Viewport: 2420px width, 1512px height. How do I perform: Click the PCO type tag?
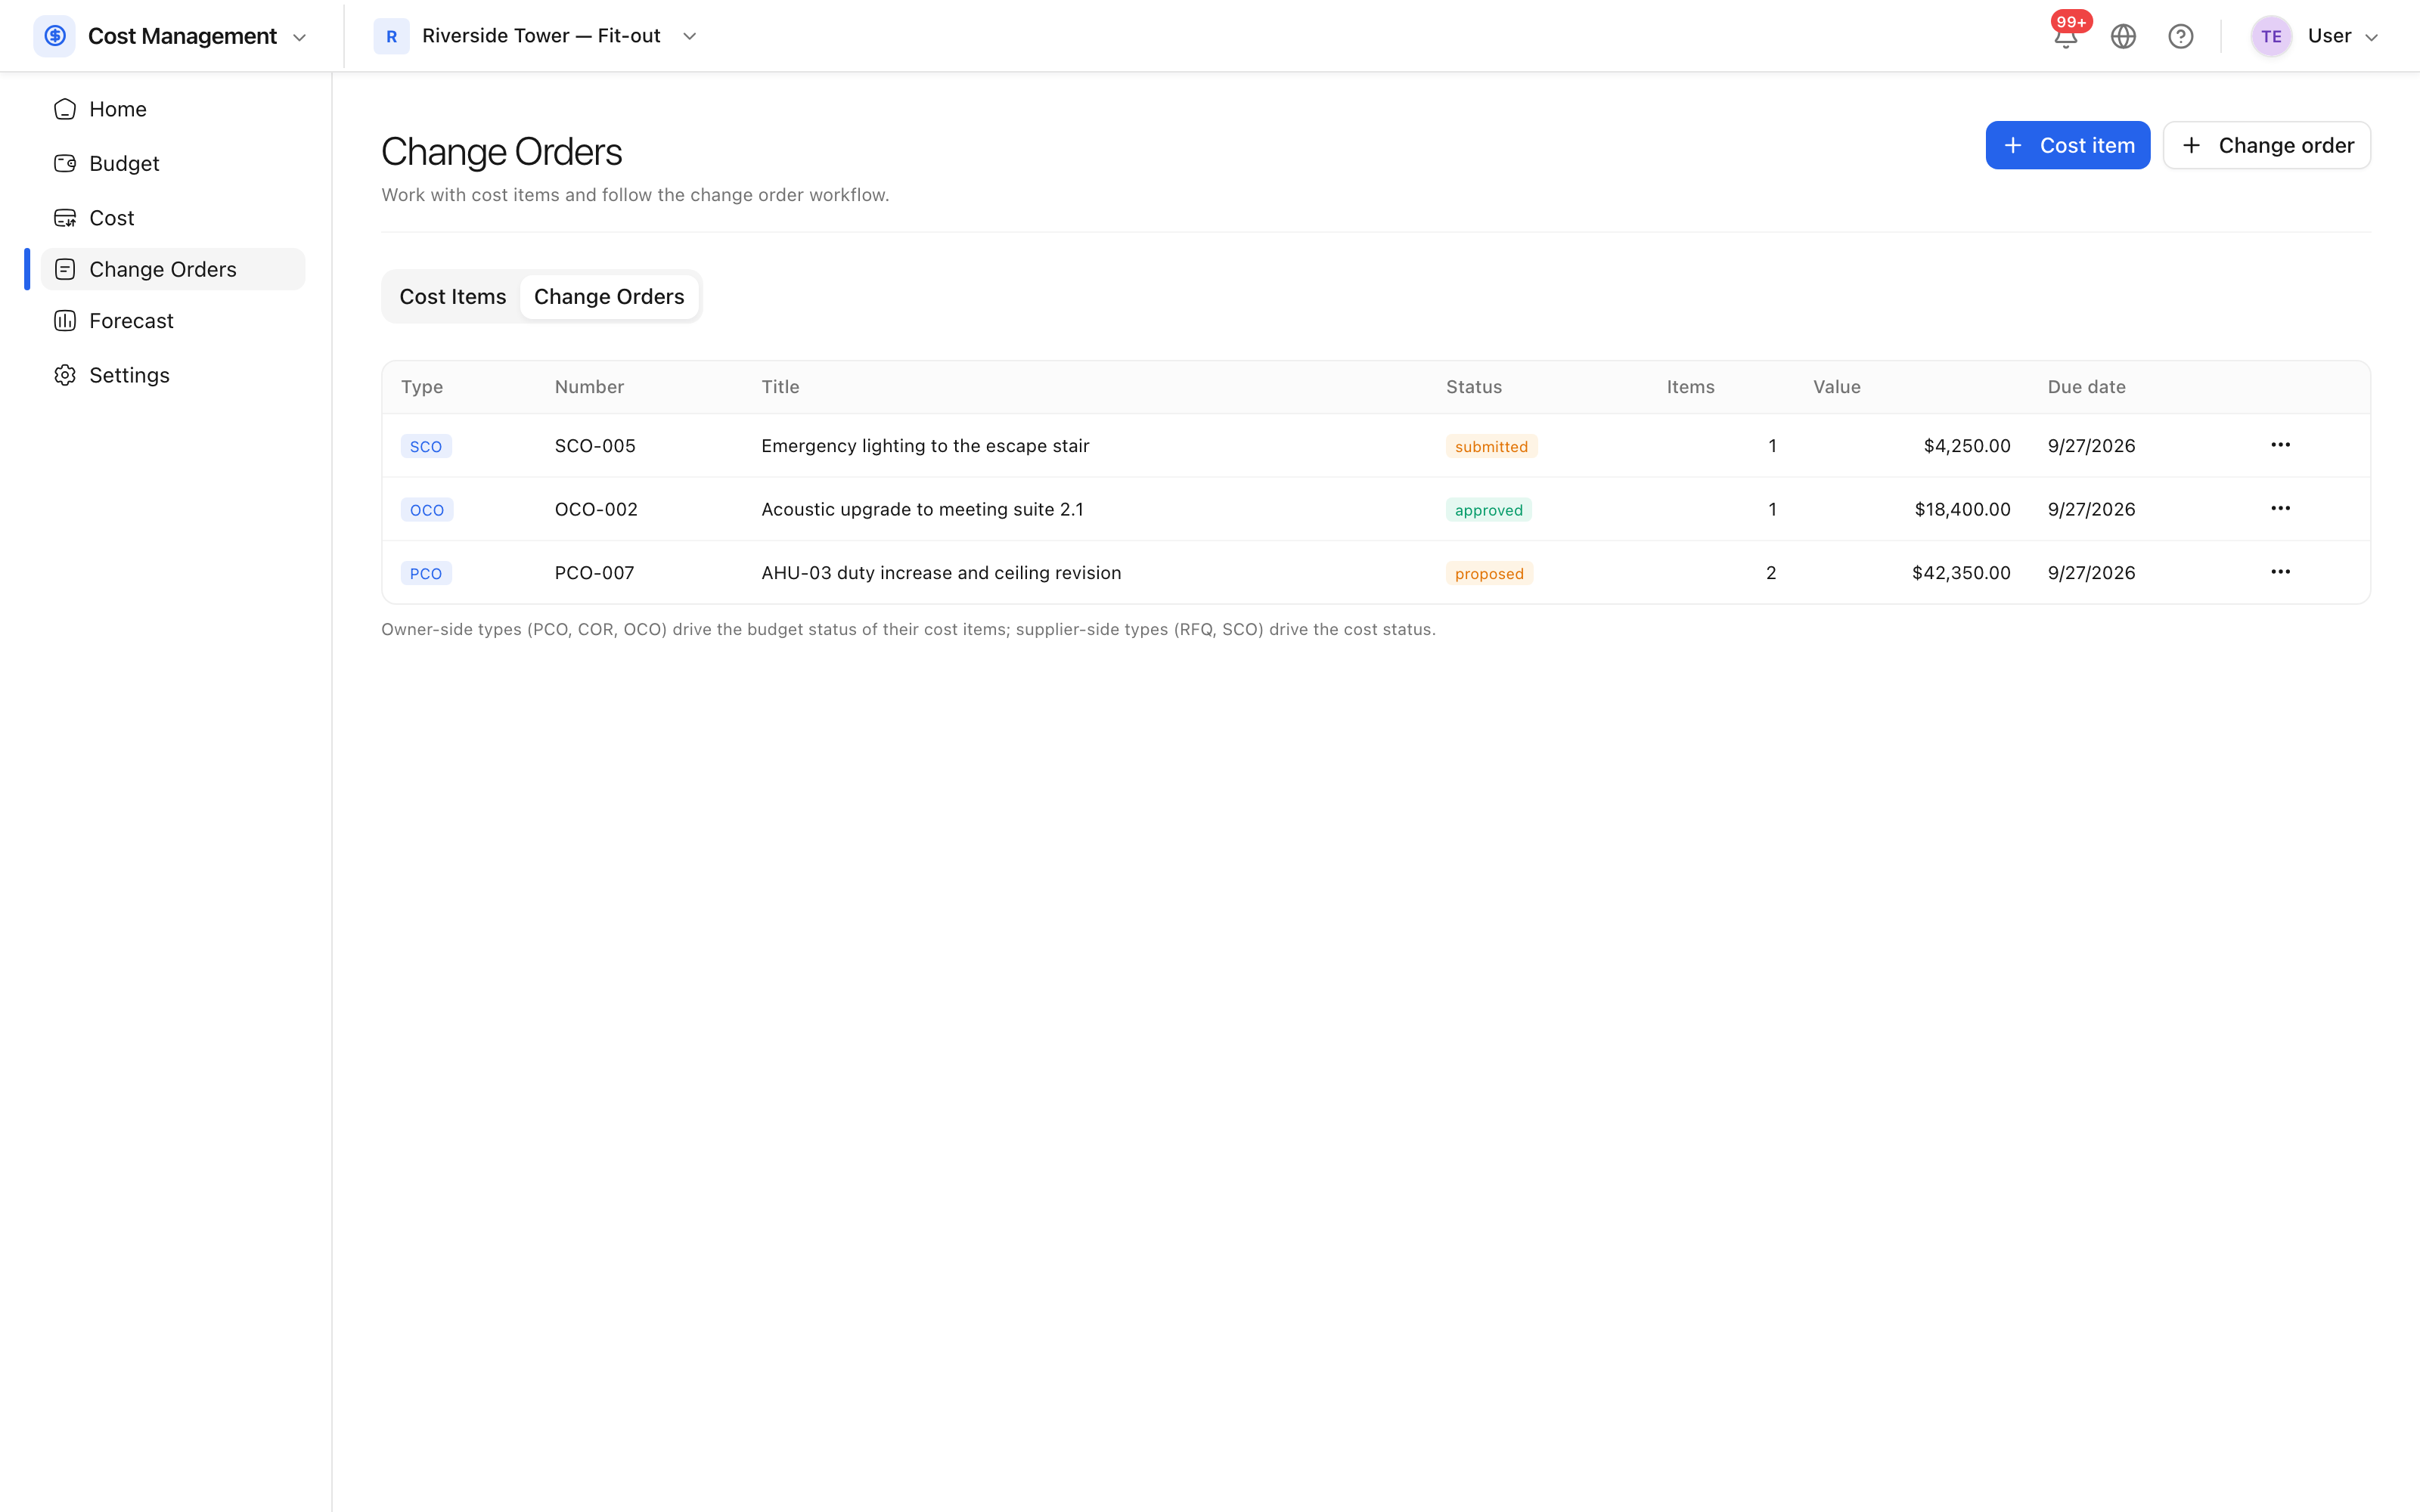426,573
